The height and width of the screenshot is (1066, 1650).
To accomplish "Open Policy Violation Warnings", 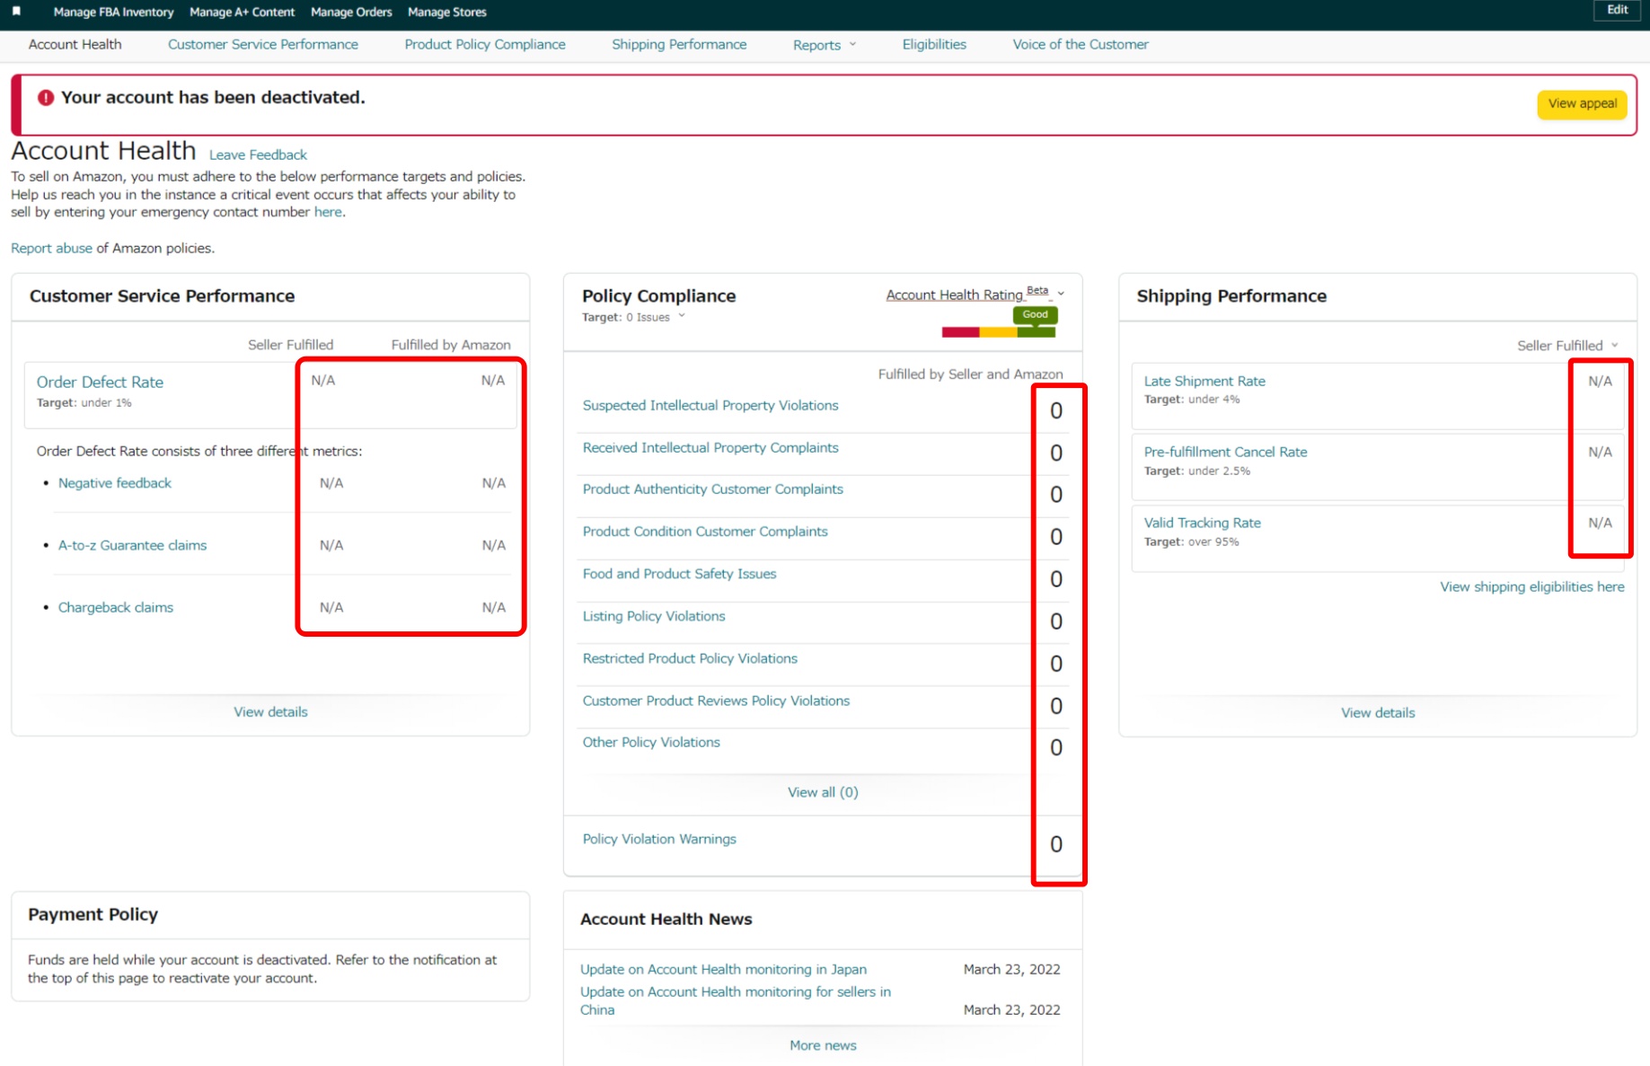I will click(659, 839).
